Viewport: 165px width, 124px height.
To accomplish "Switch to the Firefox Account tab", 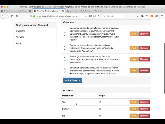I will 15,11.
